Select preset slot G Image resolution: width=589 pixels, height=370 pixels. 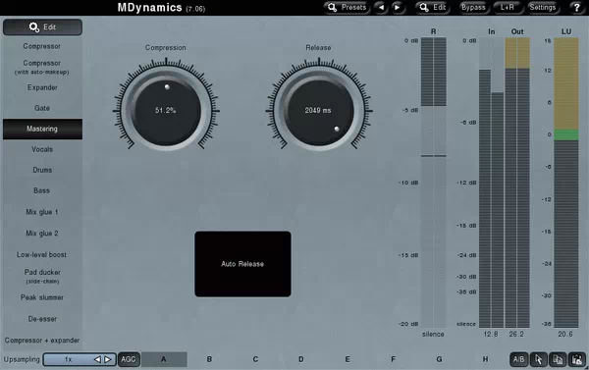click(439, 359)
